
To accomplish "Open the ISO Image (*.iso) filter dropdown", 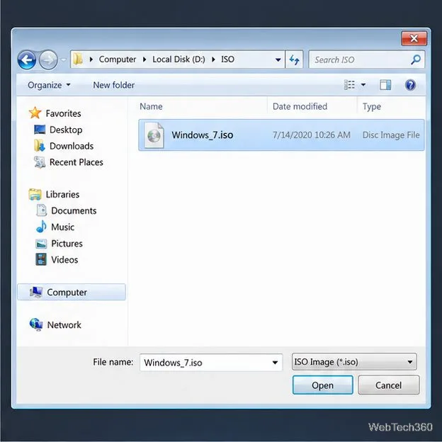I will tap(354, 362).
